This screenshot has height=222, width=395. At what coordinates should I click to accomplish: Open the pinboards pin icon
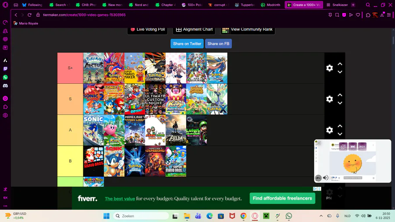point(330,15)
